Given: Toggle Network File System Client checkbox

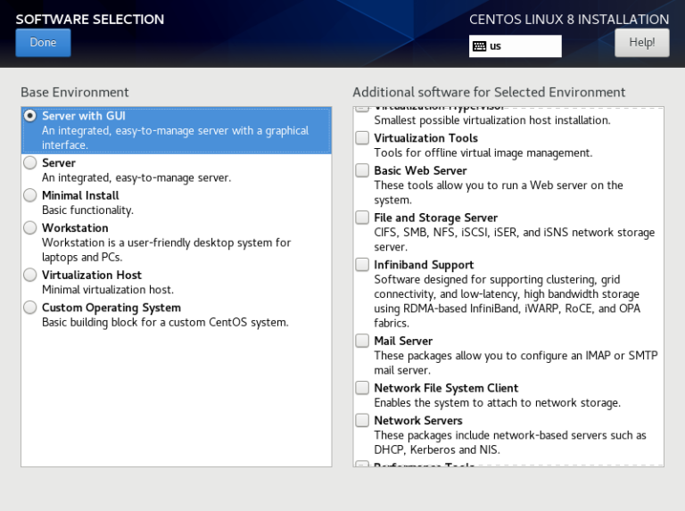Looking at the screenshot, I should tap(362, 388).
